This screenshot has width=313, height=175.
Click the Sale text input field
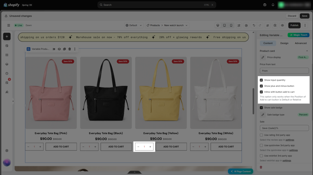(x=284, y=128)
